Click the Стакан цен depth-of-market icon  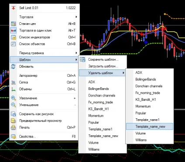pyautogui.click(x=14, y=24)
